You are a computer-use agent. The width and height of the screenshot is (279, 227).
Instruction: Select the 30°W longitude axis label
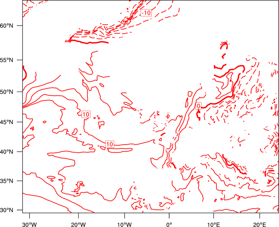(x=30, y=225)
